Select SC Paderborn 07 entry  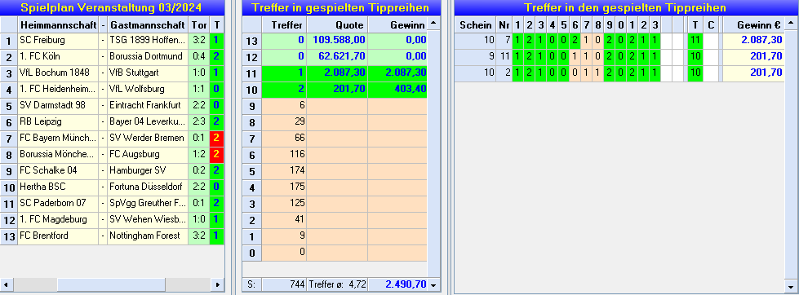58,203
